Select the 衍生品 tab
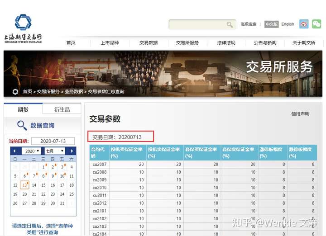 point(62,109)
